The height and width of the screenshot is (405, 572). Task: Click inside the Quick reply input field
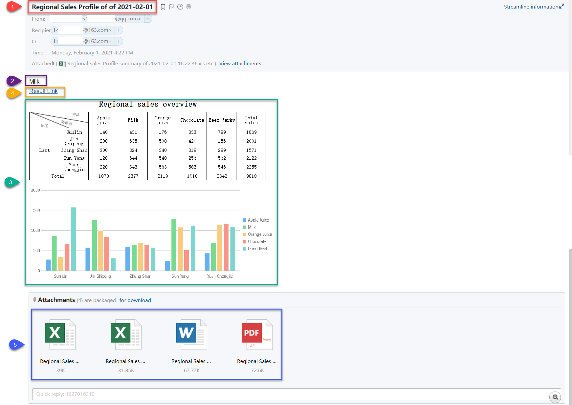pyautogui.click(x=197, y=394)
